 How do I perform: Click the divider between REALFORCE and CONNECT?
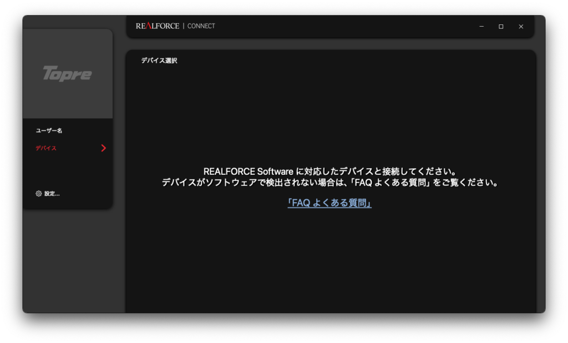184,26
